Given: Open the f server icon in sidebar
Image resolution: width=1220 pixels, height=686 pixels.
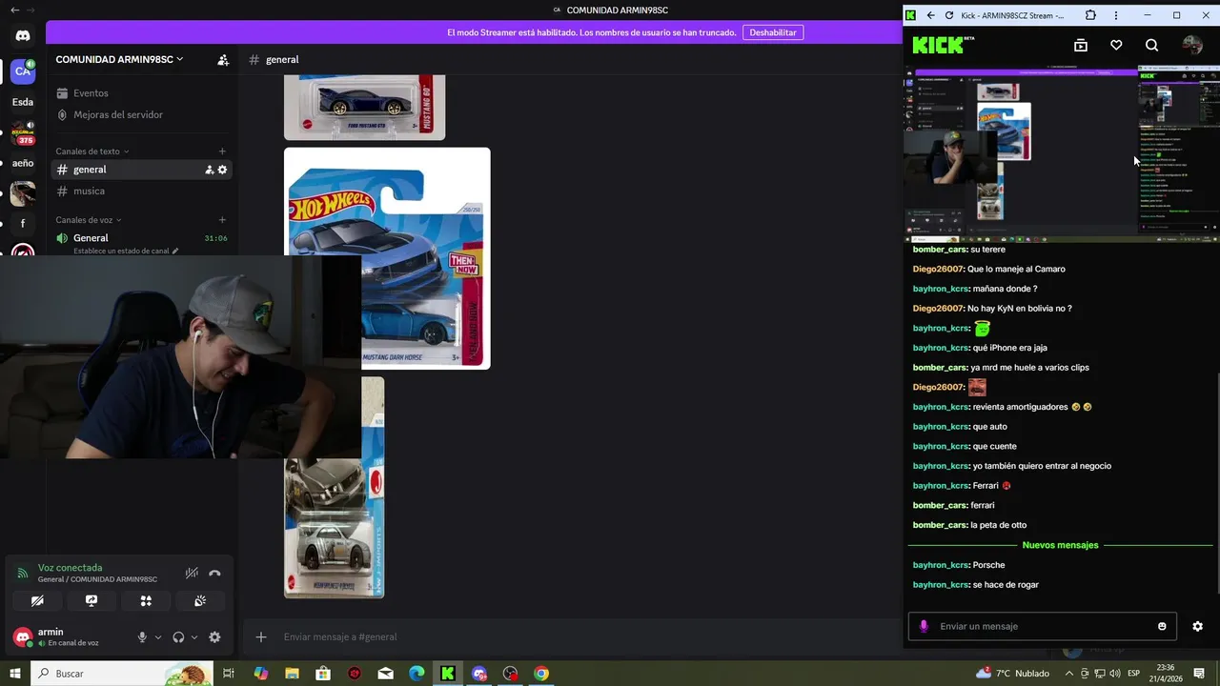Looking at the screenshot, I should [x=23, y=224].
